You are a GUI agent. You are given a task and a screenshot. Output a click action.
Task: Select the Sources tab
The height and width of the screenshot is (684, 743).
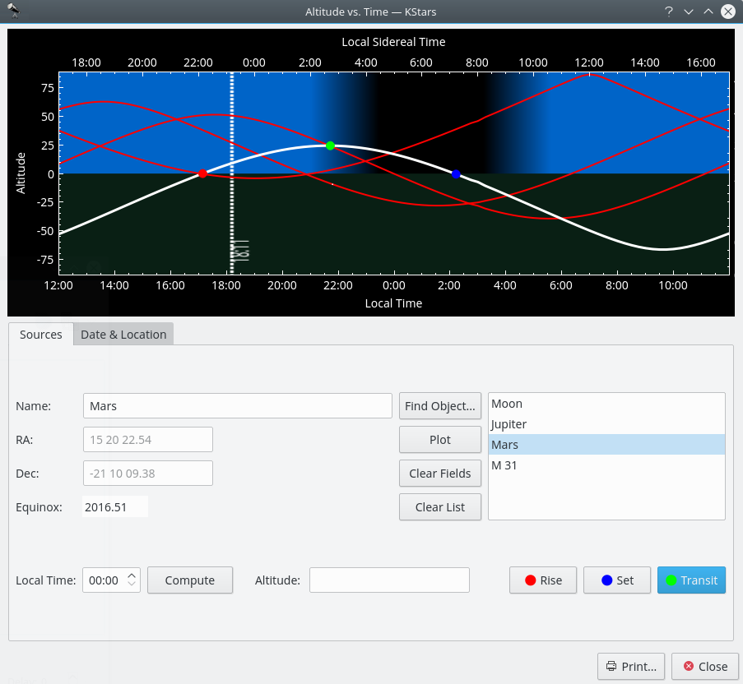41,335
